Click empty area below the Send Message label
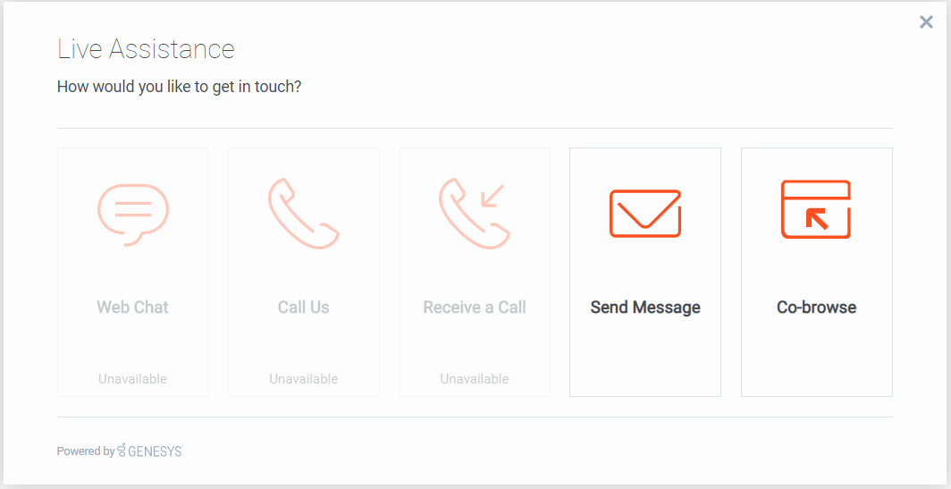Viewport: 951px width, 489px height. (645, 358)
